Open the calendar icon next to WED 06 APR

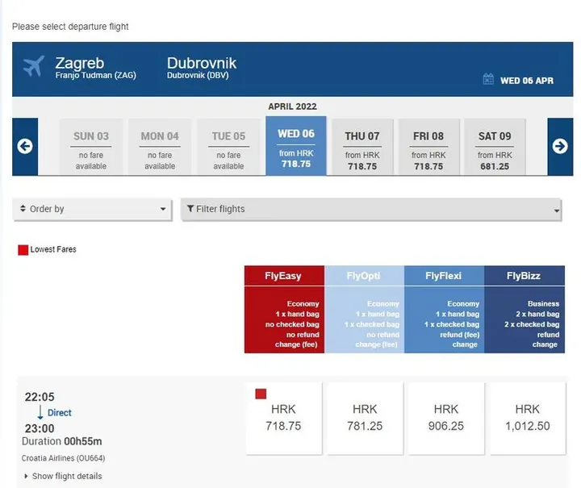coord(488,79)
